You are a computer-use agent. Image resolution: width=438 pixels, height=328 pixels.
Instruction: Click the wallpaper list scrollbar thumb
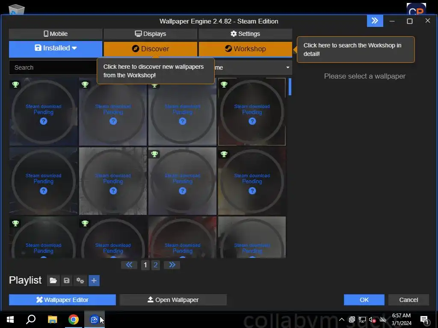pos(290,87)
